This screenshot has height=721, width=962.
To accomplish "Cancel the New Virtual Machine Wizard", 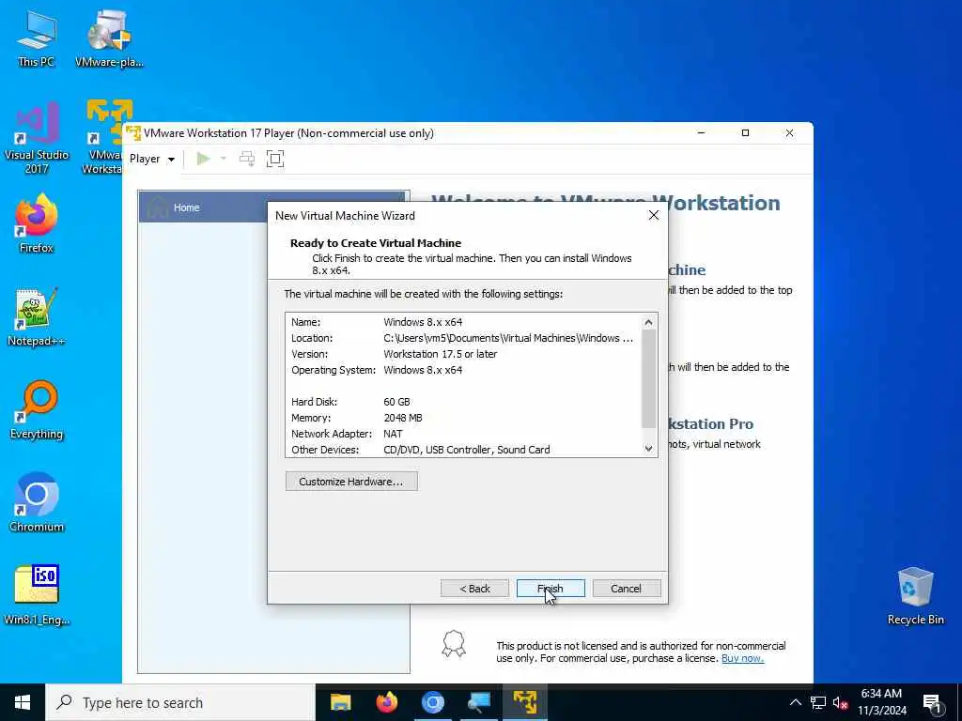I will [x=627, y=589].
